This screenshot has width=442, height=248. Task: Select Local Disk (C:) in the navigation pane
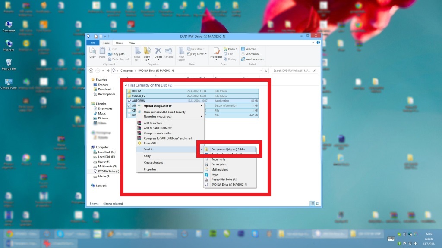click(x=107, y=152)
